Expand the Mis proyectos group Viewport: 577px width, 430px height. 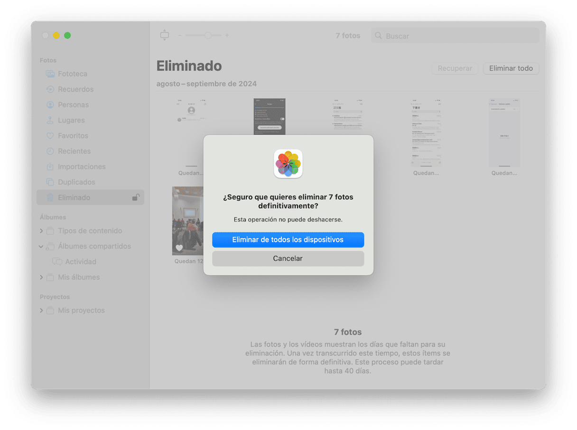tap(41, 310)
